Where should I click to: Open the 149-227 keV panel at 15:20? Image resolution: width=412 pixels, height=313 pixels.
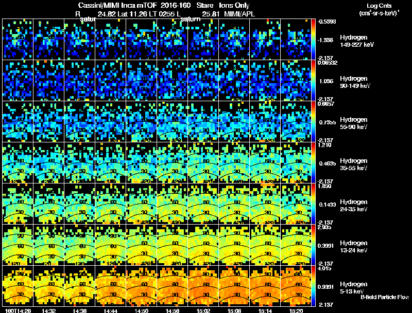click(x=296, y=40)
